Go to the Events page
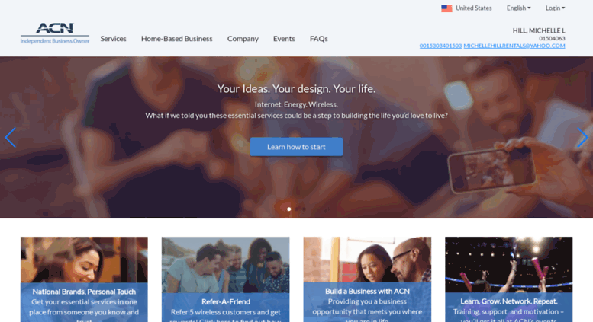The height and width of the screenshot is (322, 593). click(x=284, y=39)
